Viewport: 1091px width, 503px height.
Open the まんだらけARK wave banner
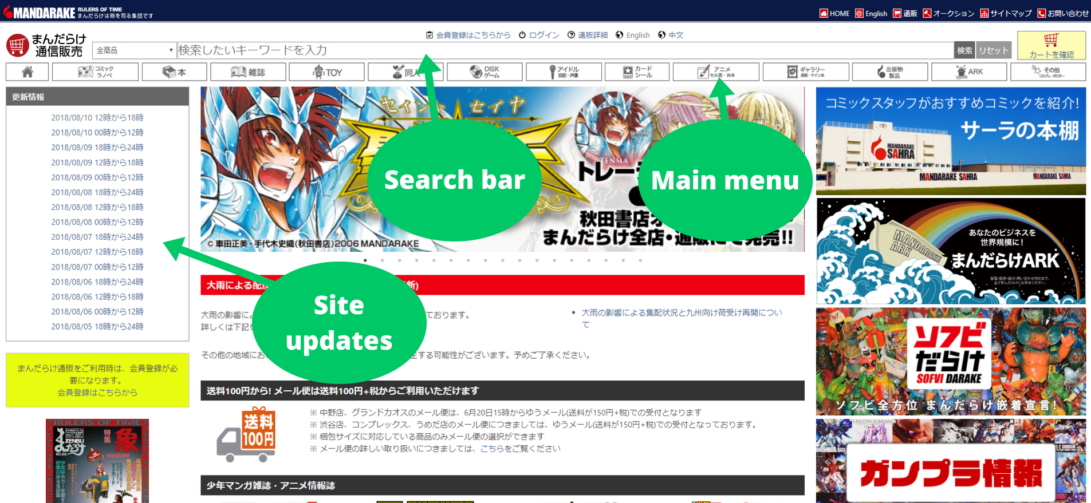pyautogui.click(x=951, y=251)
